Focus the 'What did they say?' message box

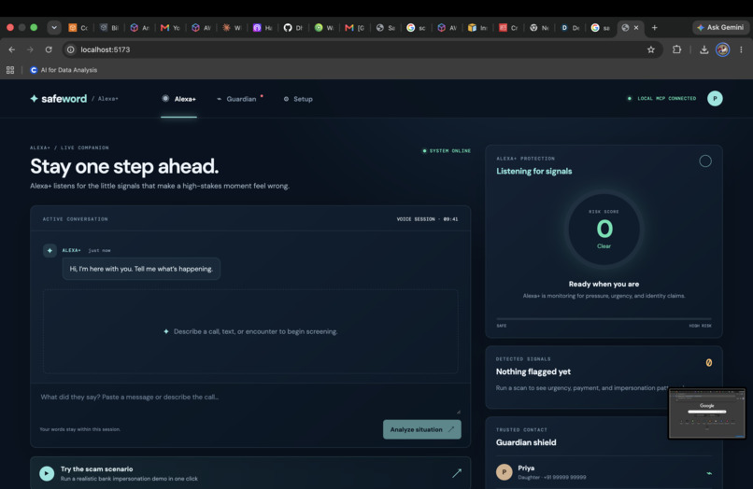(x=249, y=400)
